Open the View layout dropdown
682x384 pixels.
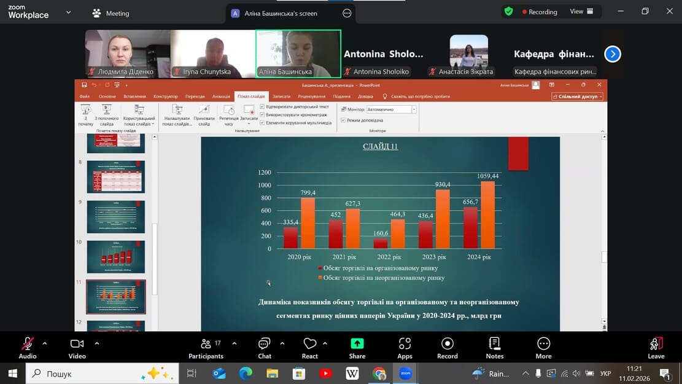581,11
